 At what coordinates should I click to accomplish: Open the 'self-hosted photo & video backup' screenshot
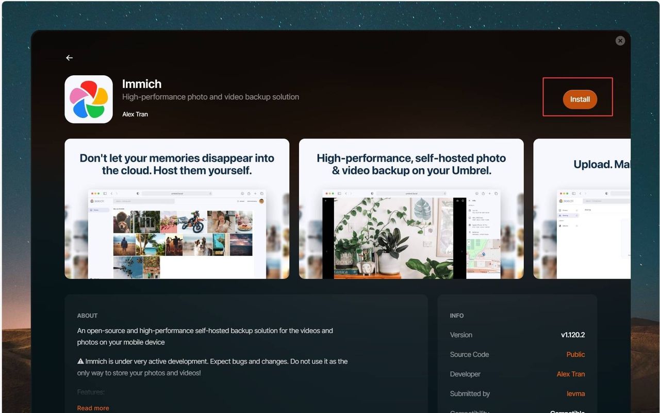pyautogui.click(x=411, y=209)
